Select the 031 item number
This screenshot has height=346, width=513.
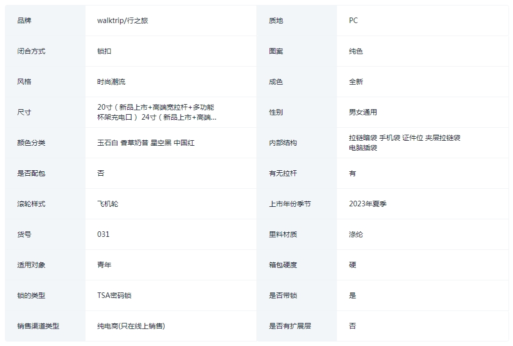coord(103,234)
